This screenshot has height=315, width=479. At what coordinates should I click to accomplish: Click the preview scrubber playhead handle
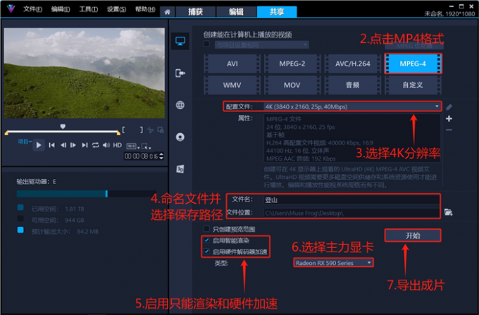pos(63,126)
